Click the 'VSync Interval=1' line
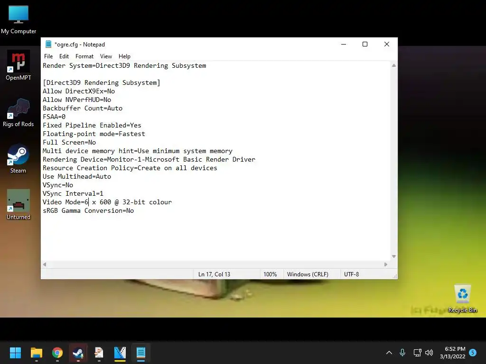The width and height of the screenshot is (486, 364). pyautogui.click(x=73, y=193)
